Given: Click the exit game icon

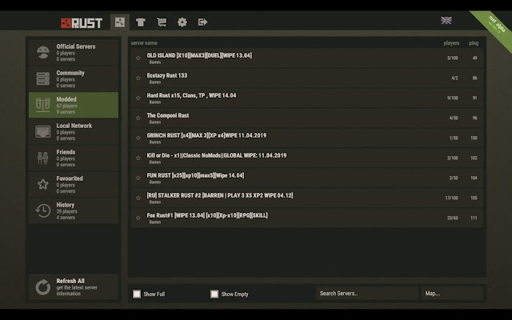Looking at the screenshot, I should [202, 22].
